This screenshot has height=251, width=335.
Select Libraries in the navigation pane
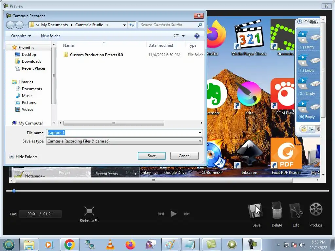click(26, 82)
